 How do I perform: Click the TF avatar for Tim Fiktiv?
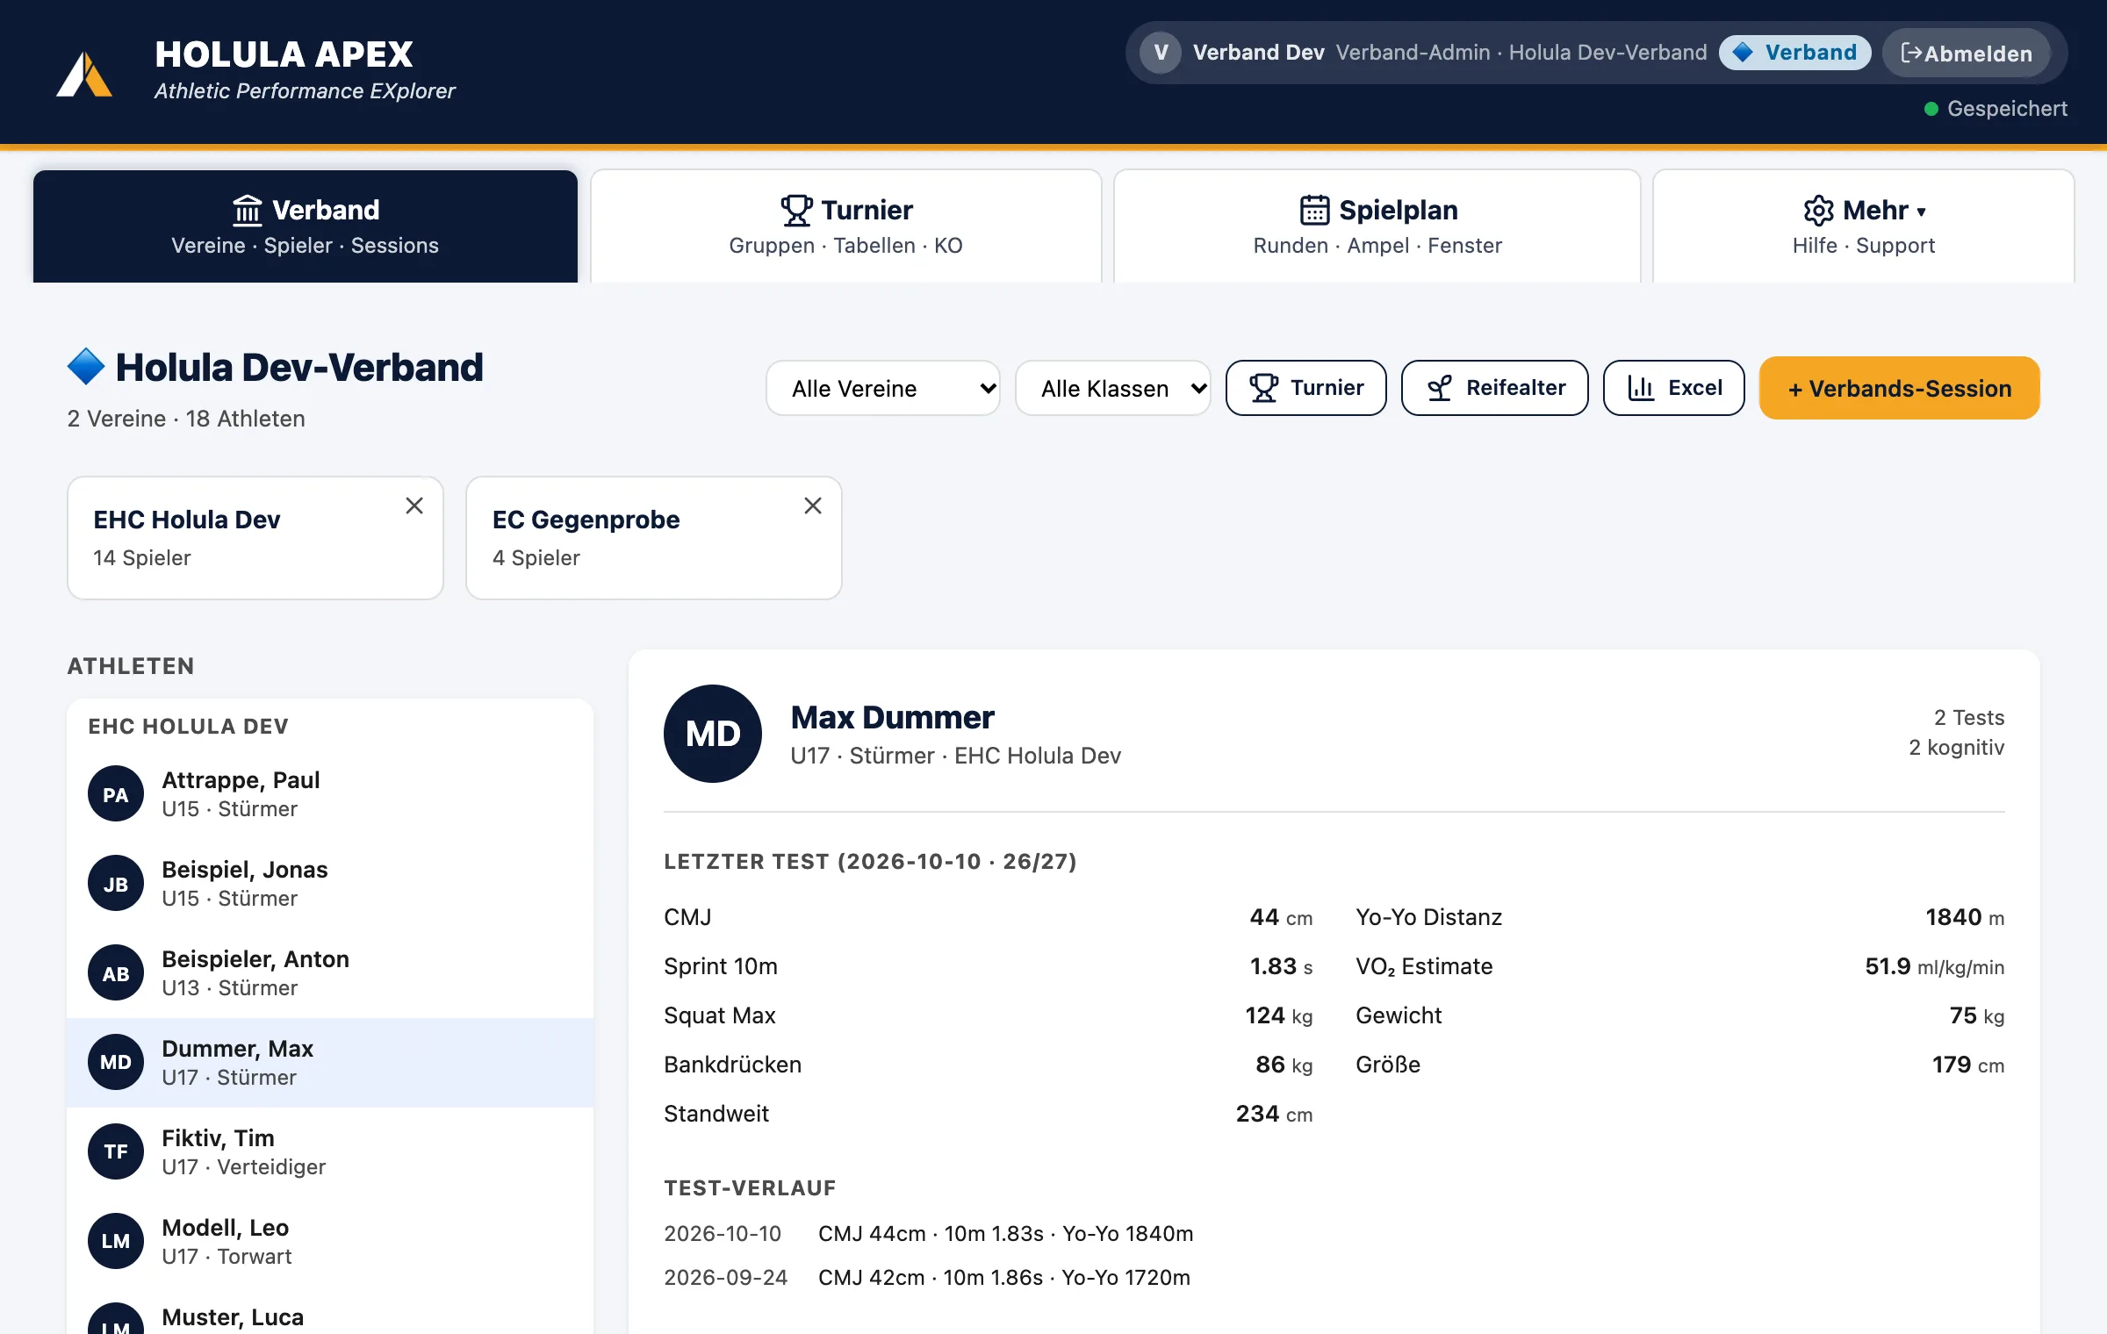point(116,1152)
